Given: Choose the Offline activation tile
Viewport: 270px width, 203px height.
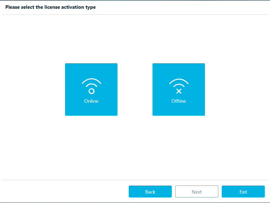Looking at the screenshot, I should click(x=179, y=89).
